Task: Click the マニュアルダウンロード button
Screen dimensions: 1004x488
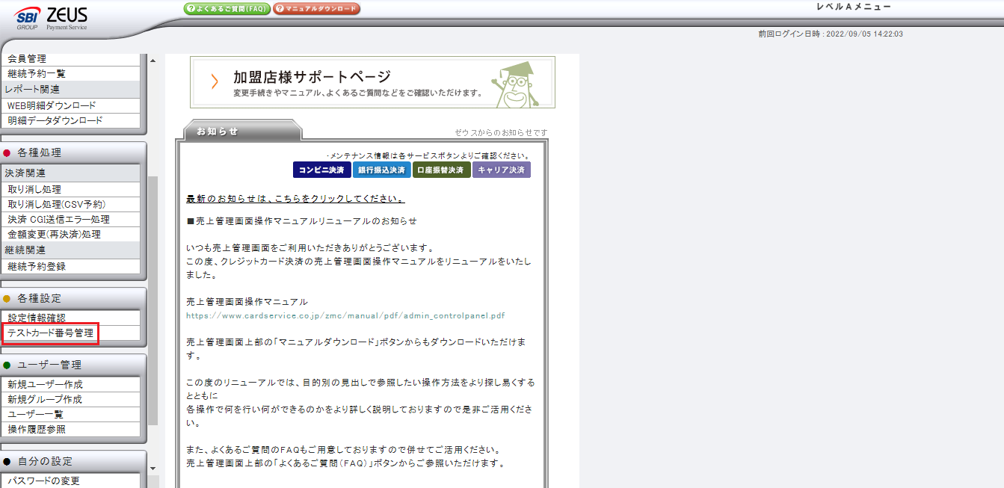Action: point(316,9)
